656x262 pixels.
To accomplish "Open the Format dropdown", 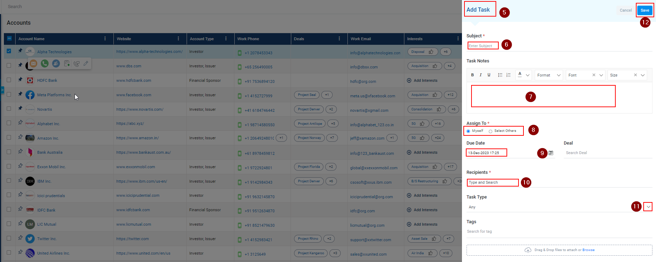I will (x=549, y=75).
